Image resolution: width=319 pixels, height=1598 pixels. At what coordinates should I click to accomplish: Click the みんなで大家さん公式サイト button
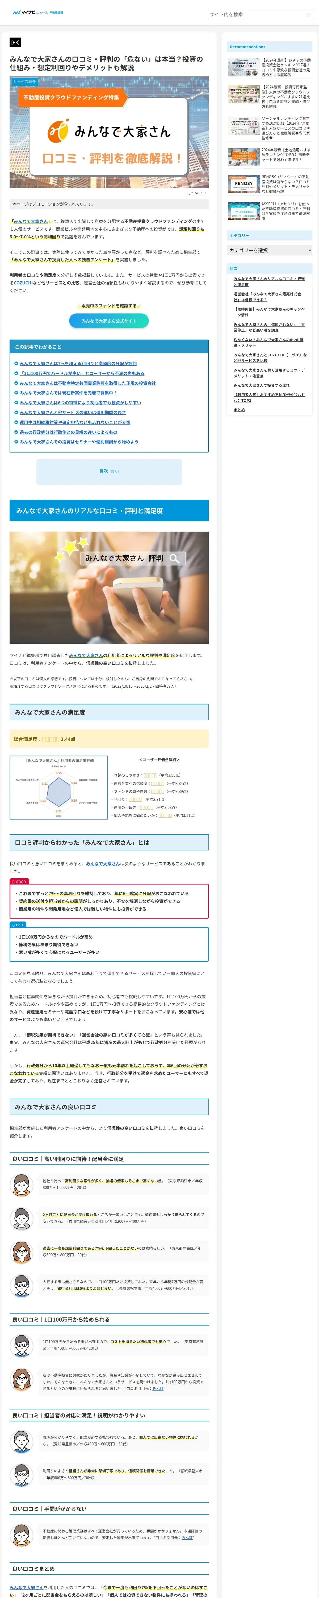pyautogui.click(x=109, y=321)
